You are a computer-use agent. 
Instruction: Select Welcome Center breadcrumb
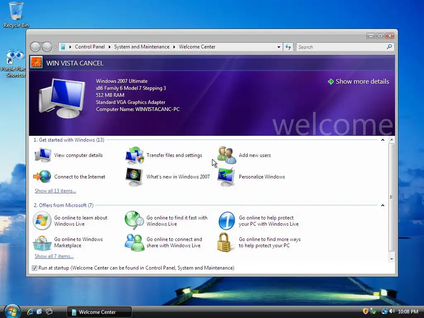coord(197,47)
